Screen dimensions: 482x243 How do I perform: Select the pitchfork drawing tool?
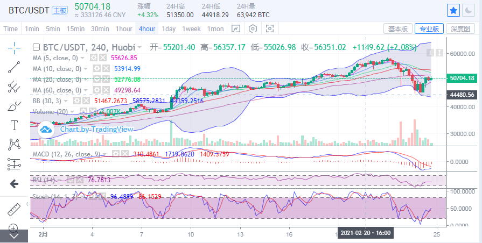(14, 87)
